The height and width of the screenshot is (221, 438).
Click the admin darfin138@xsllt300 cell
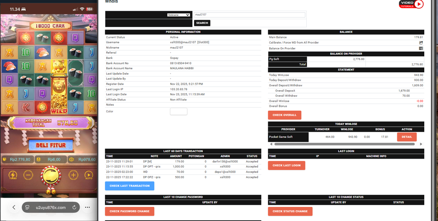225,162
